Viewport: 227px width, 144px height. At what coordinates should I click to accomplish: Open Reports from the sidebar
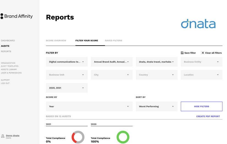pos(6,51)
